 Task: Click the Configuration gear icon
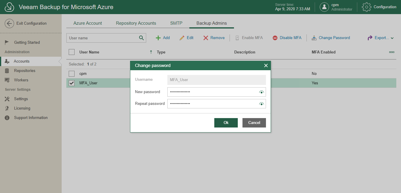pos(367,7)
